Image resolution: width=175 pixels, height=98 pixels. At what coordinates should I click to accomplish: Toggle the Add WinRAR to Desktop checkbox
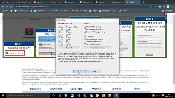click(85, 27)
